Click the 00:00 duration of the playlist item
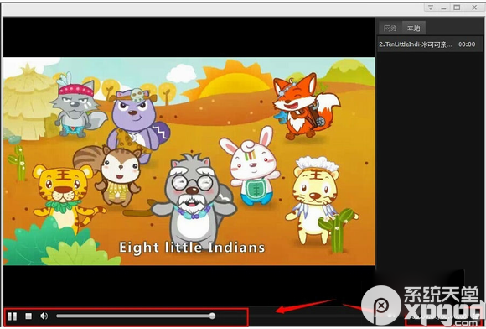 click(467, 44)
